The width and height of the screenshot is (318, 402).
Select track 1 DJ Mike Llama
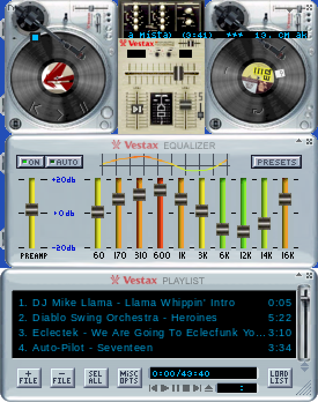pos(154,303)
